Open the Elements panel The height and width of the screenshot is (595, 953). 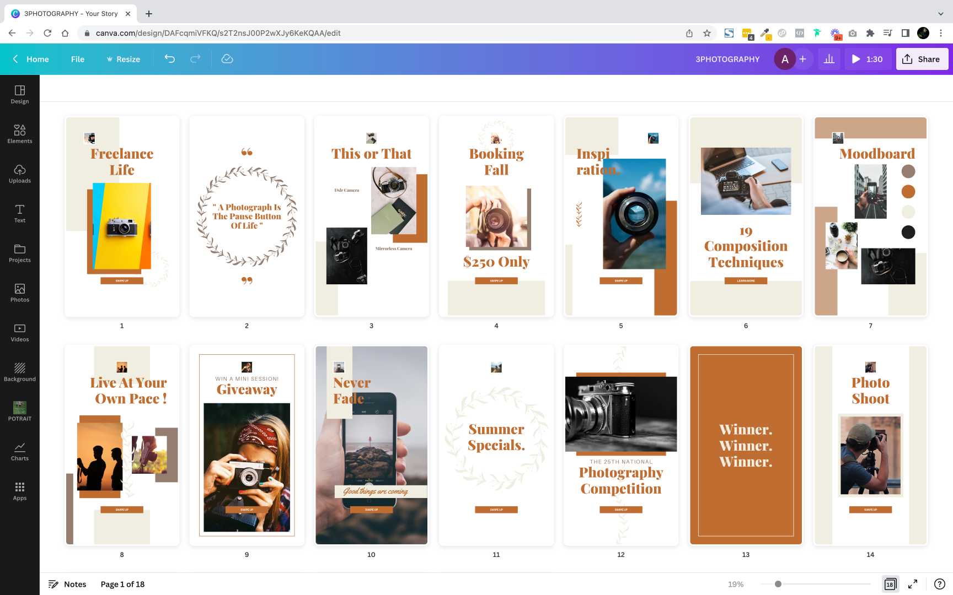pyautogui.click(x=20, y=134)
